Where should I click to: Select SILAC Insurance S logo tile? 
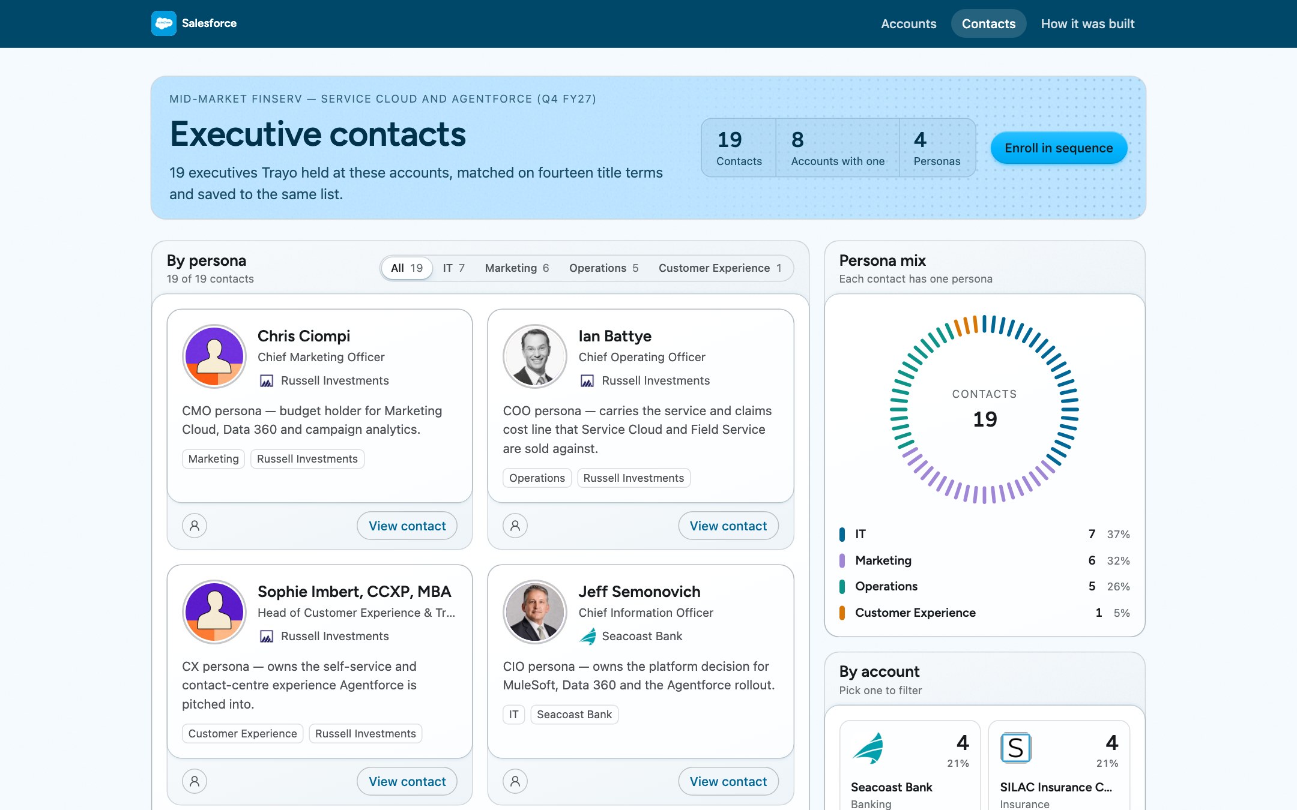(1016, 748)
